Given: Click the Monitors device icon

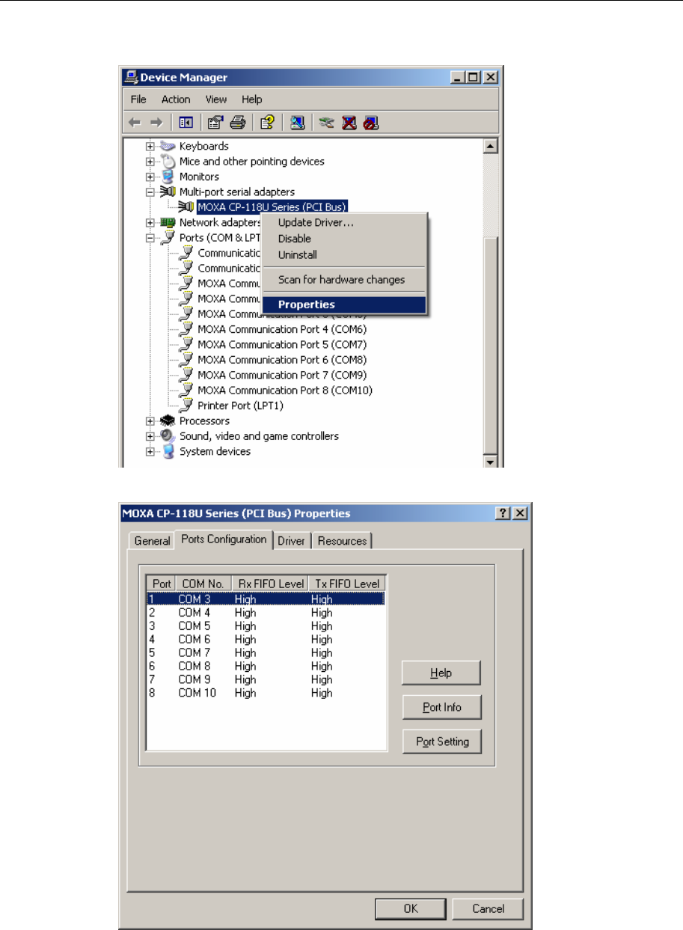Looking at the screenshot, I should click(x=168, y=177).
